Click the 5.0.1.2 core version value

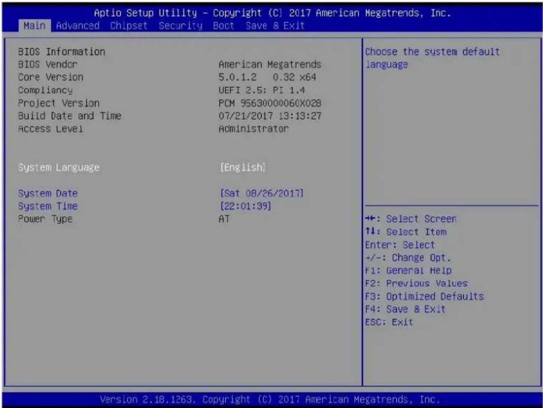click(x=267, y=77)
